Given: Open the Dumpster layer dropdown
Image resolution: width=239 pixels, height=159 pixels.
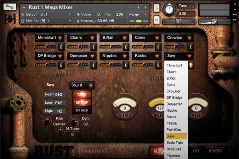Looking at the screenshot, I should (x=82, y=56).
